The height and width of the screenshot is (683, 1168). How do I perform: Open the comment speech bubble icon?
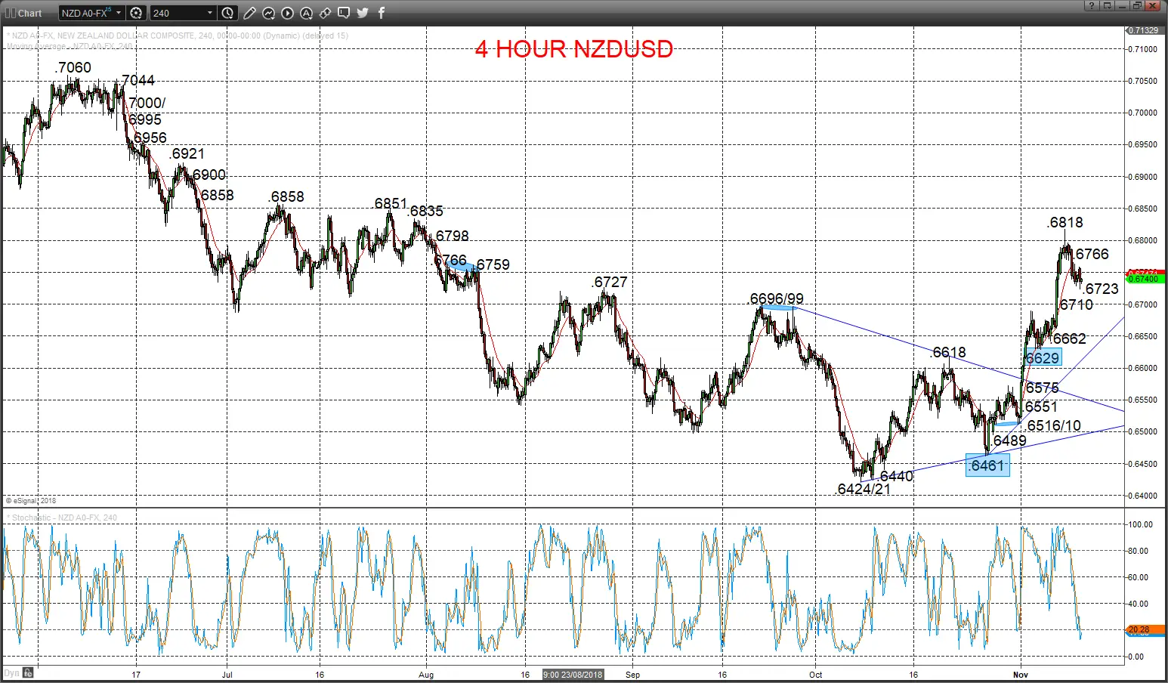click(x=344, y=13)
